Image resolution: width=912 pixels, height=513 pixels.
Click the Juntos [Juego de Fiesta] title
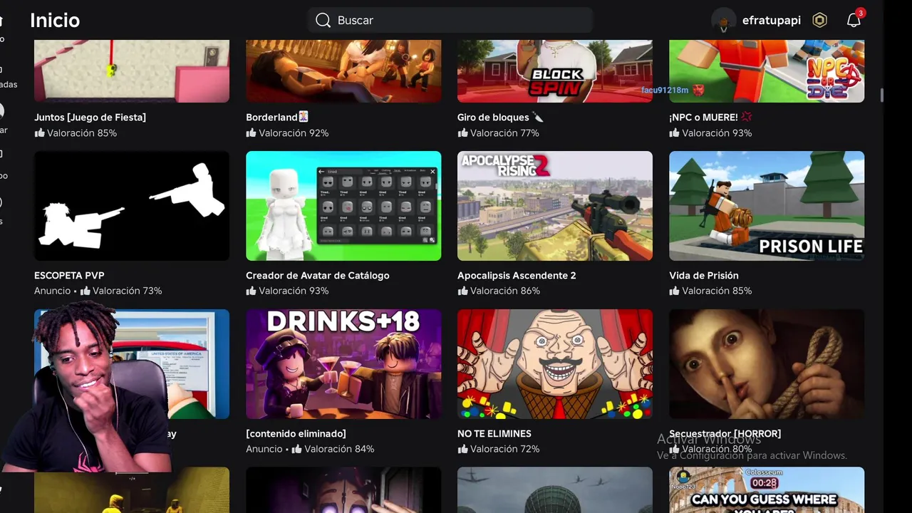tap(90, 117)
